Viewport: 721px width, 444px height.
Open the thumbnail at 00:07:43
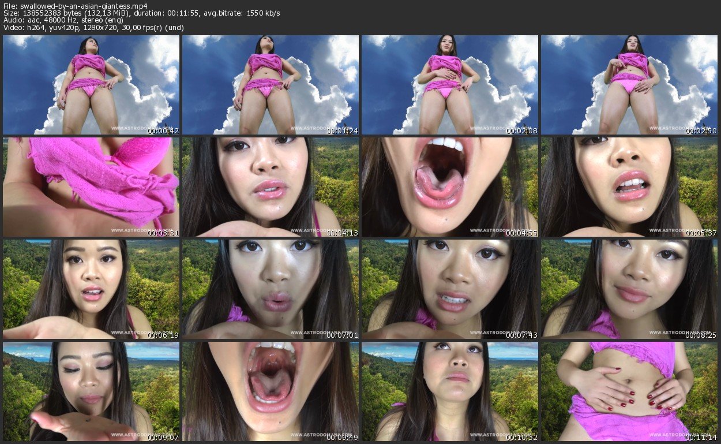pos(450,289)
